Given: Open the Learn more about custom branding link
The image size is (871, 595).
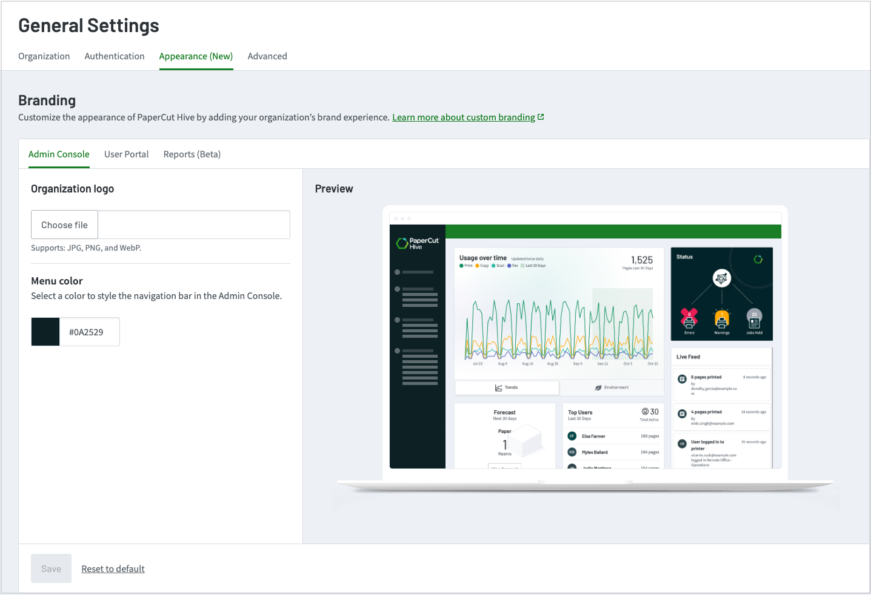Looking at the screenshot, I should [x=464, y=117].
